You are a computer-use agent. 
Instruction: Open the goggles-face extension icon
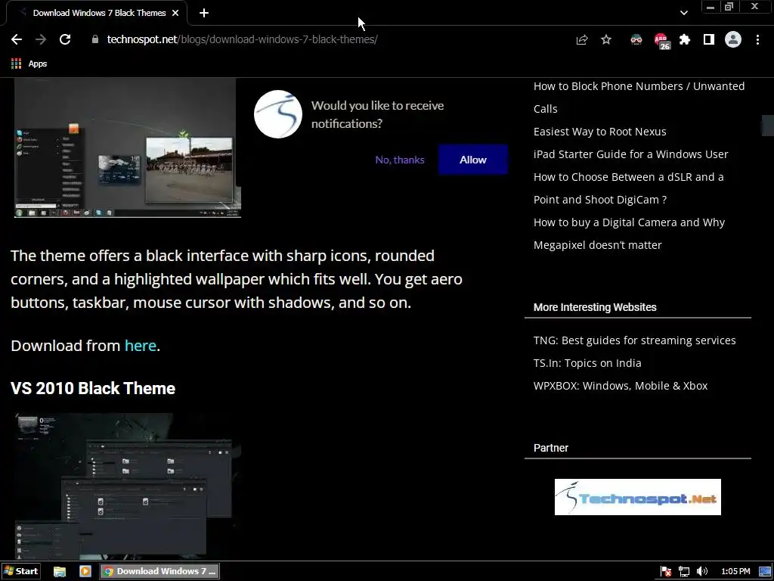point(636,39)
